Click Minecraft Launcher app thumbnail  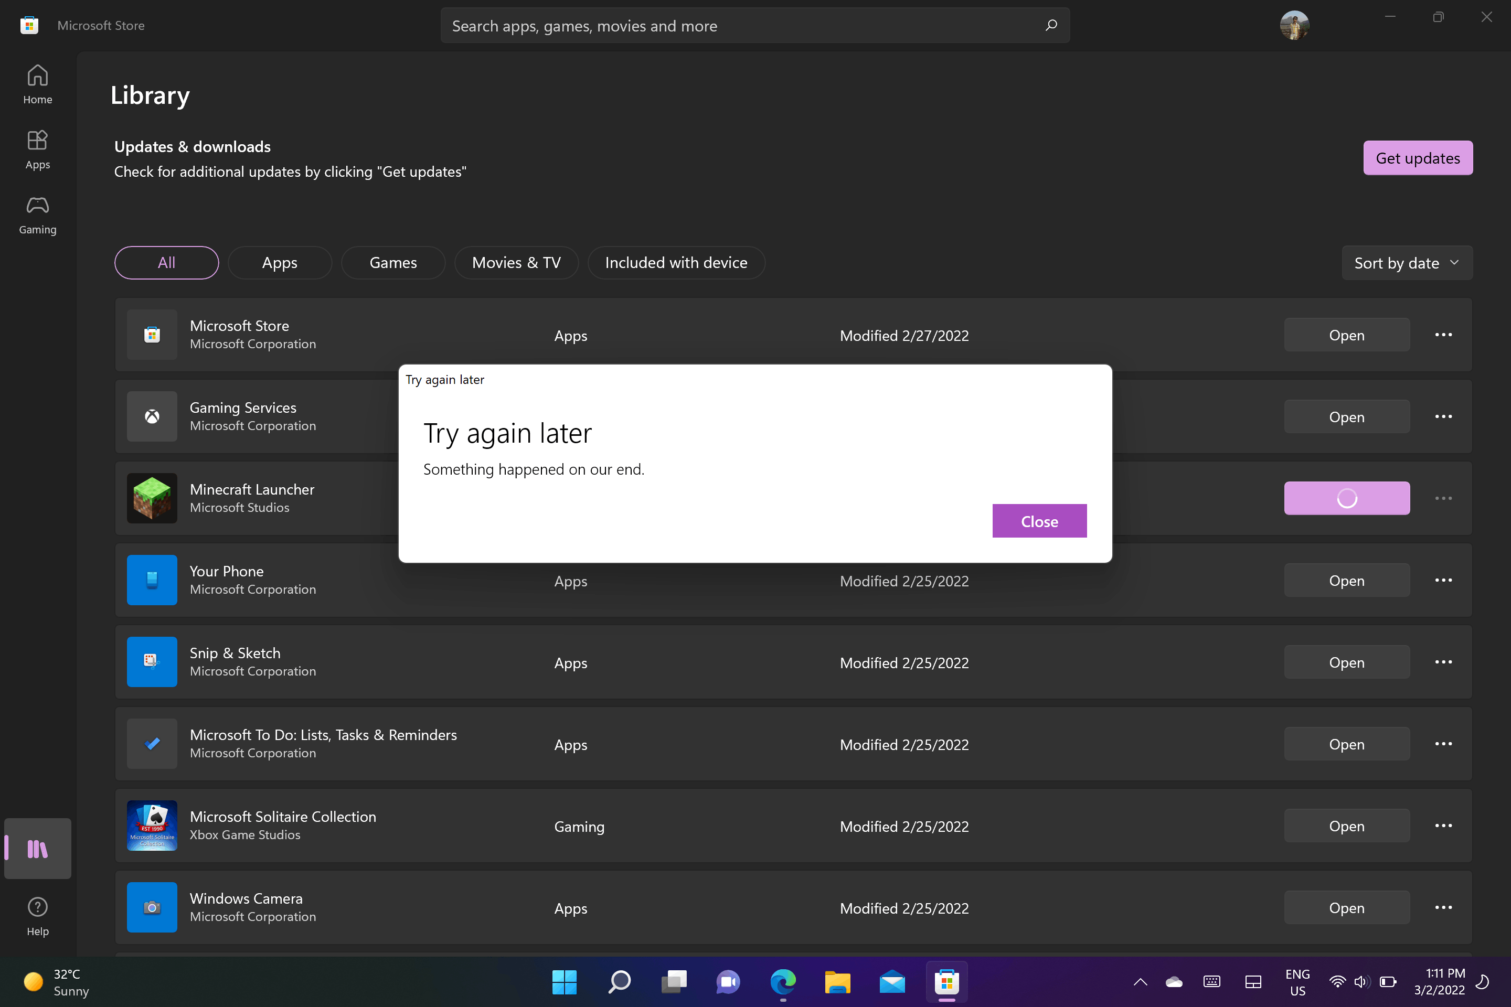pos(152,498)
